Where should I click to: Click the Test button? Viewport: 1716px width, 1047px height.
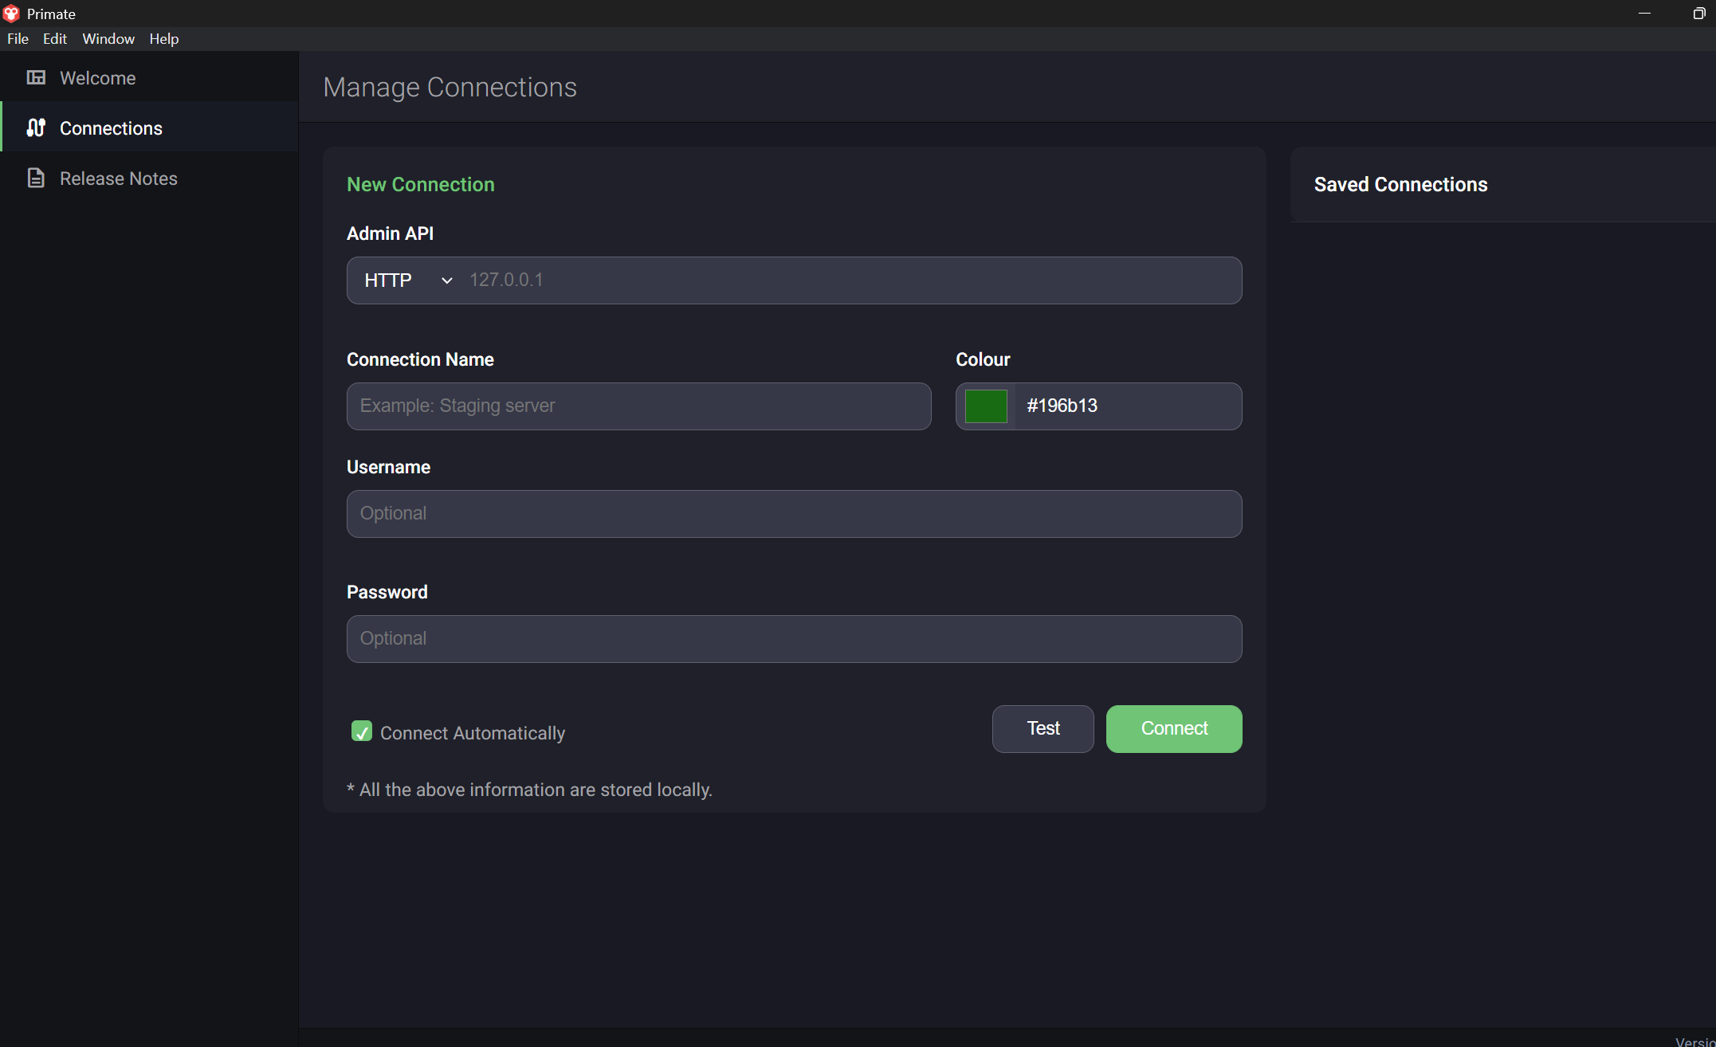coord(1043,728)
